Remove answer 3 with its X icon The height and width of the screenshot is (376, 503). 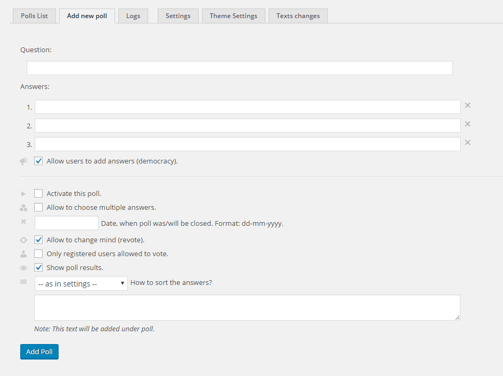click(x=467, y=142)
